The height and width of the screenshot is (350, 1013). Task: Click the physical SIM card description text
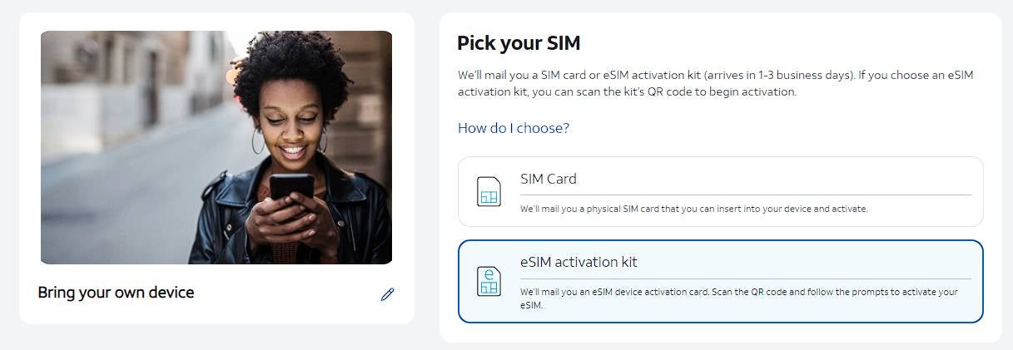click(x=693, y=209)
